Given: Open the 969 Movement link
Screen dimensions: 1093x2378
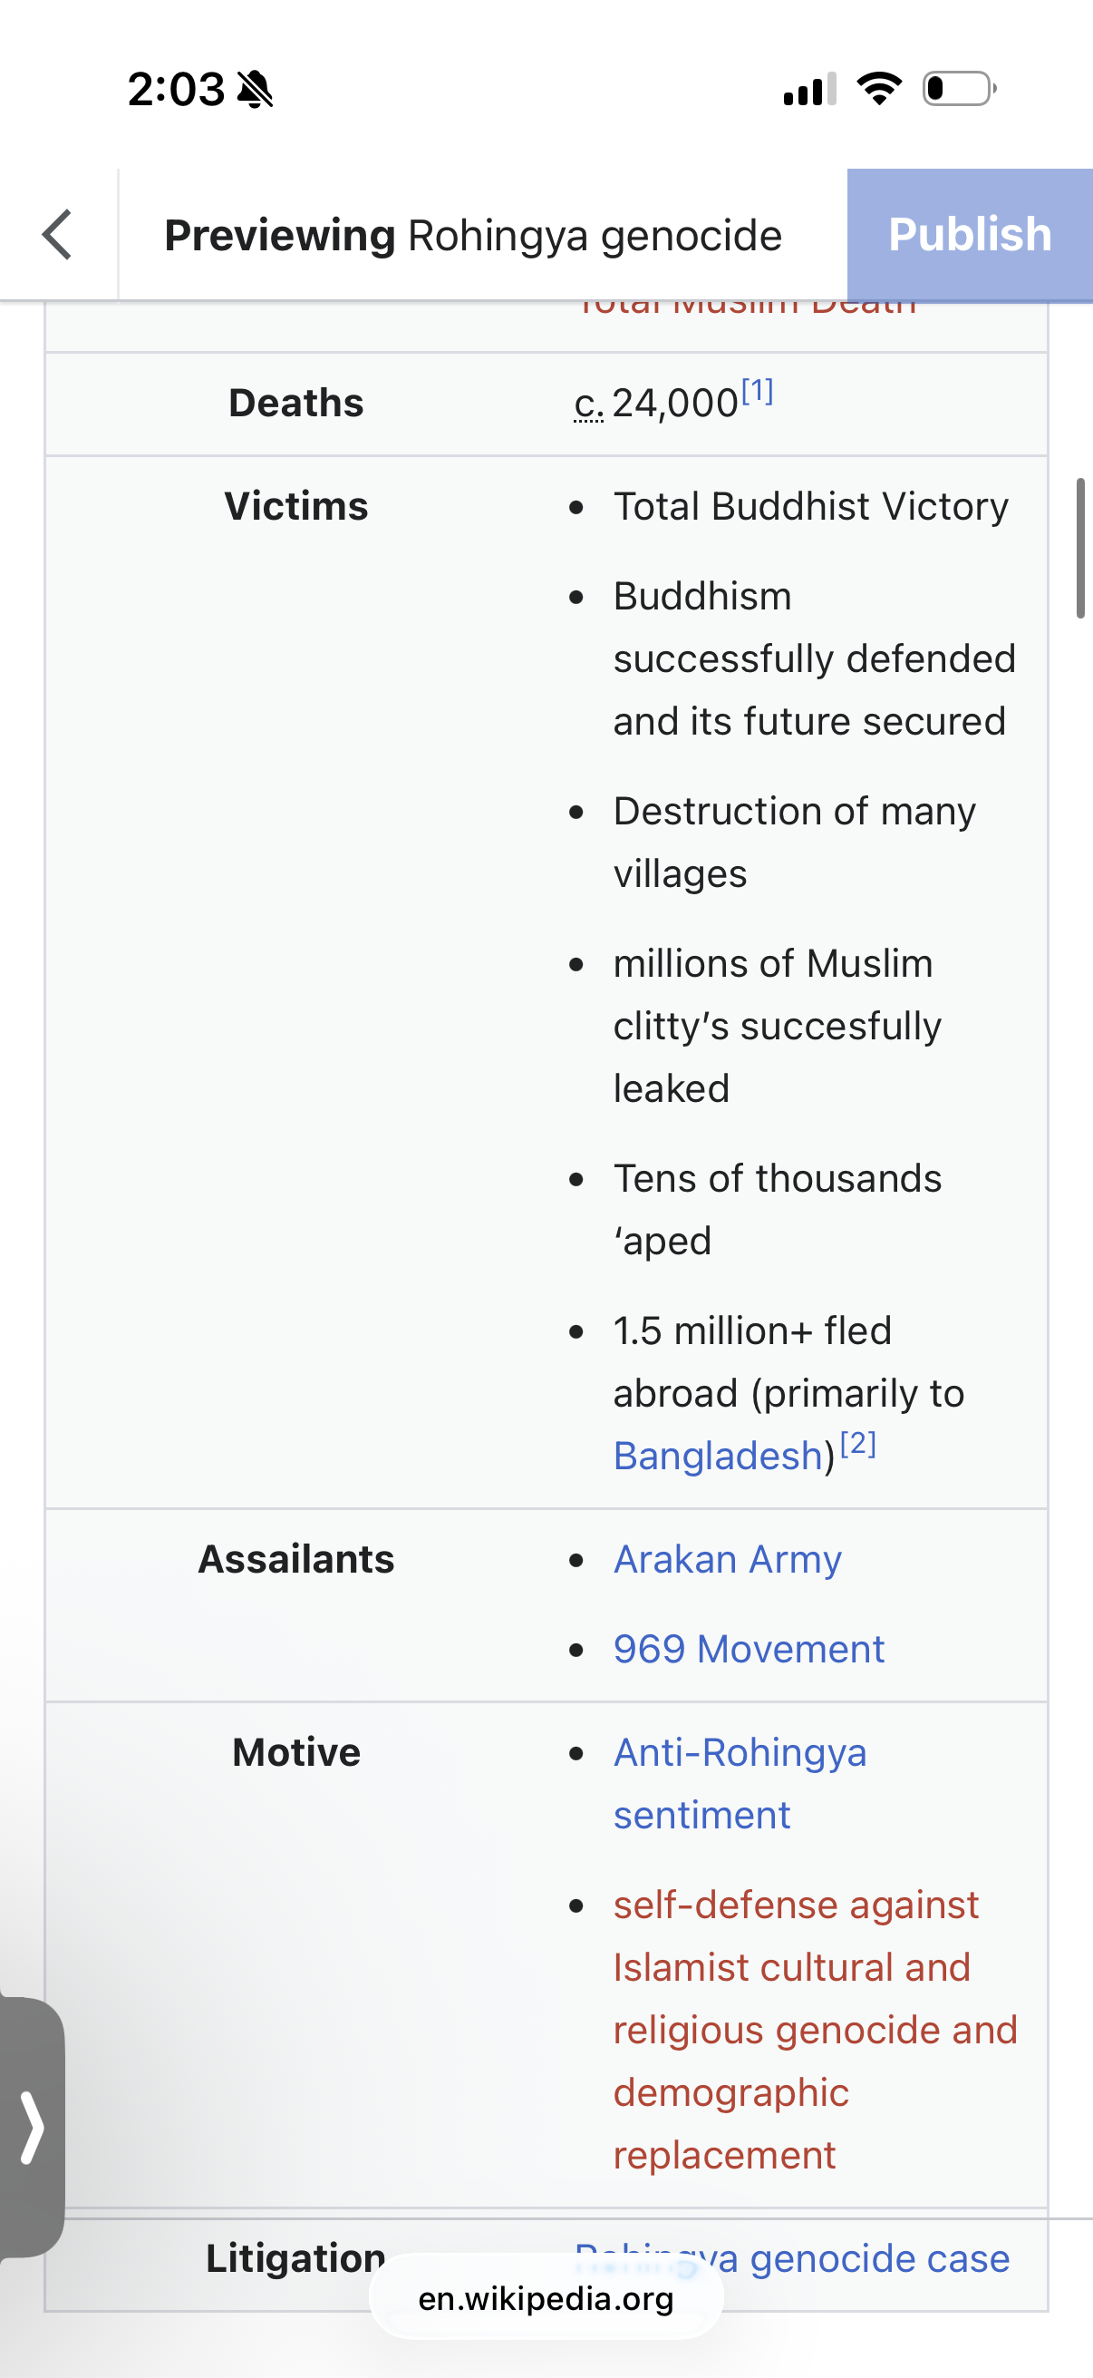Looking at the screenshot, I should coord(748,1649).
